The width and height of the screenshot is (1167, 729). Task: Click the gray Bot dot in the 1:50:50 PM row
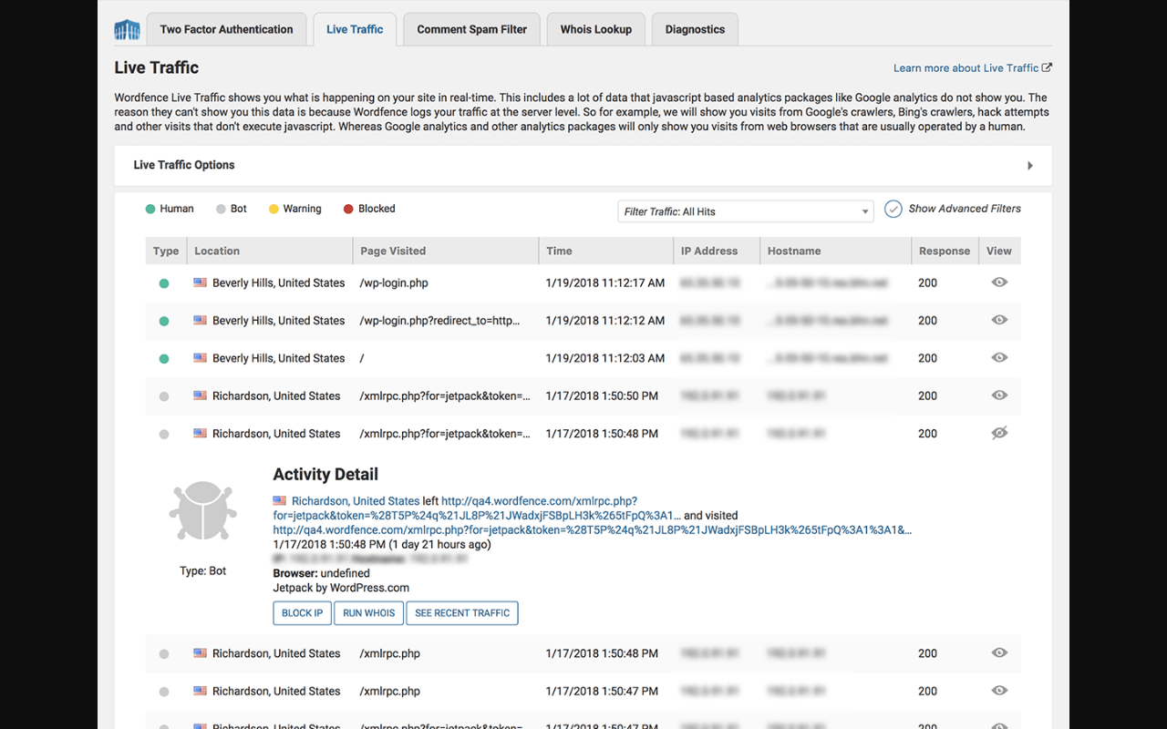click(164, 396)
